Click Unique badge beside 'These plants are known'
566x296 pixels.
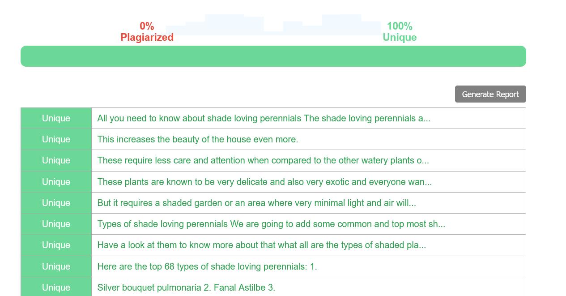coord(56,182)
